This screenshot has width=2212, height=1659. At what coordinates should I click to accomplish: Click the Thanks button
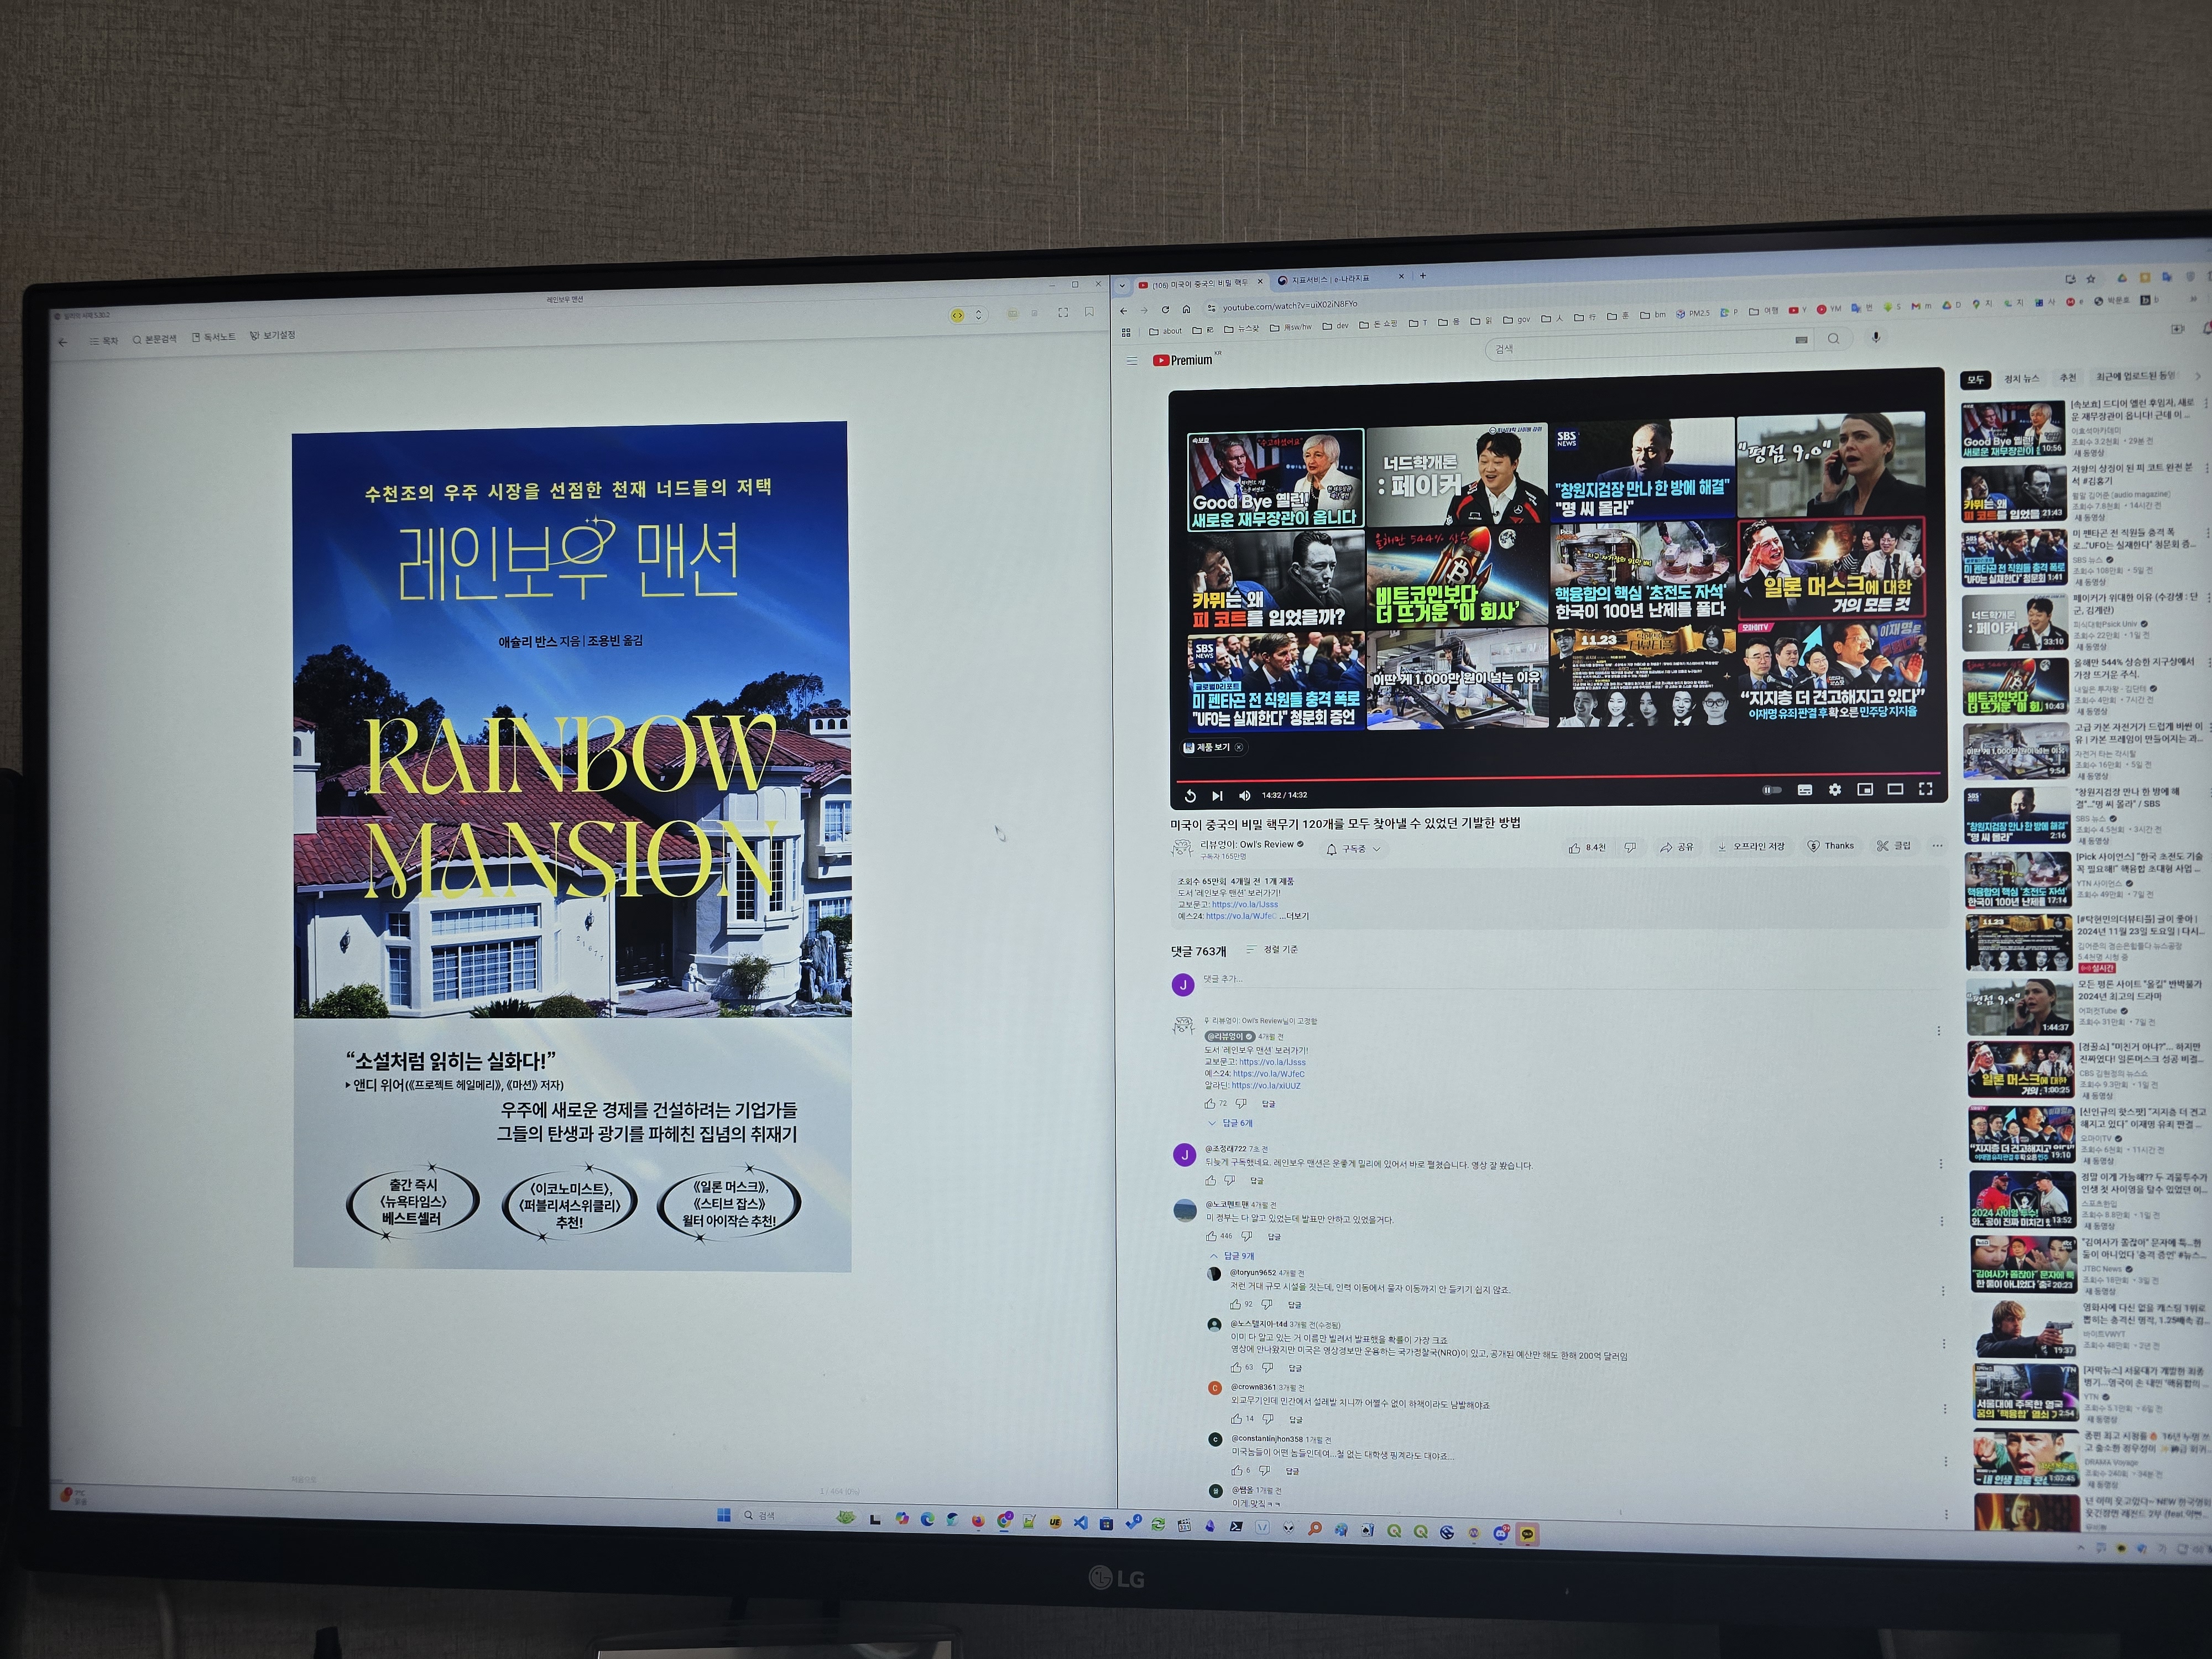pyautogui.click(x=1830, y=846)
